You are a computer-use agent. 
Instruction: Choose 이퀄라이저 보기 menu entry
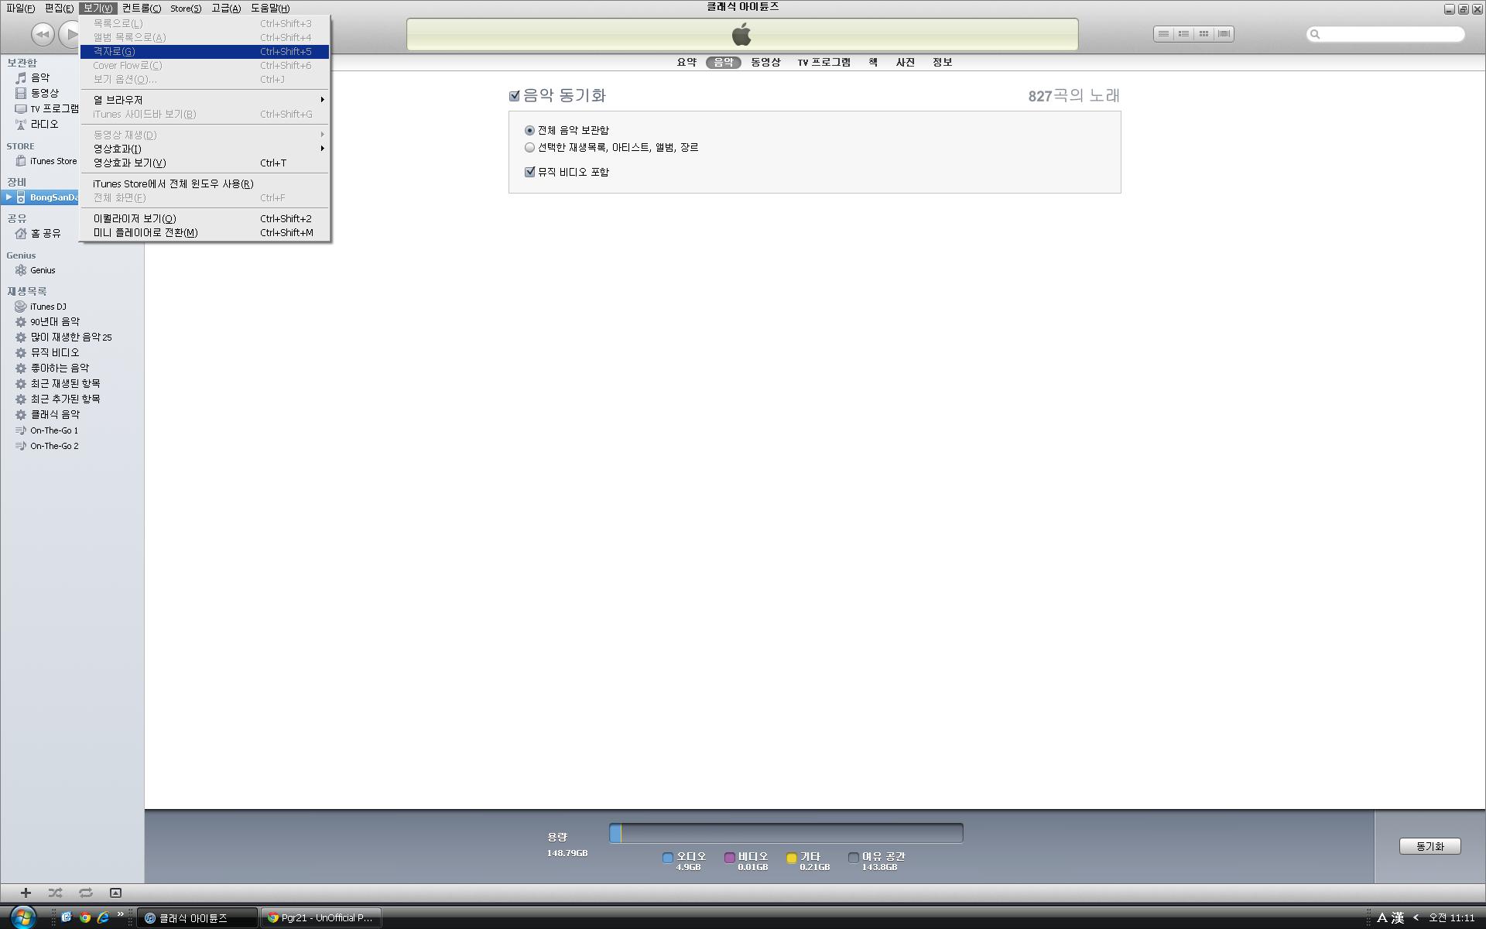[205, 218]
